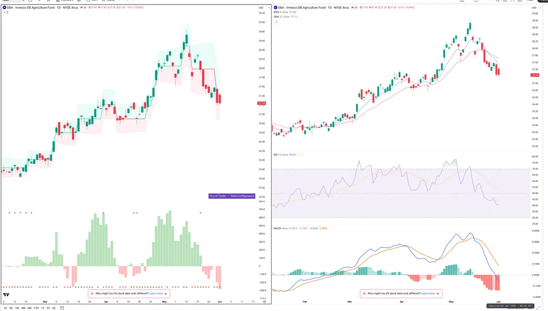Select the 3M time range
The image size is (548, 311).
tap(23, 308)
